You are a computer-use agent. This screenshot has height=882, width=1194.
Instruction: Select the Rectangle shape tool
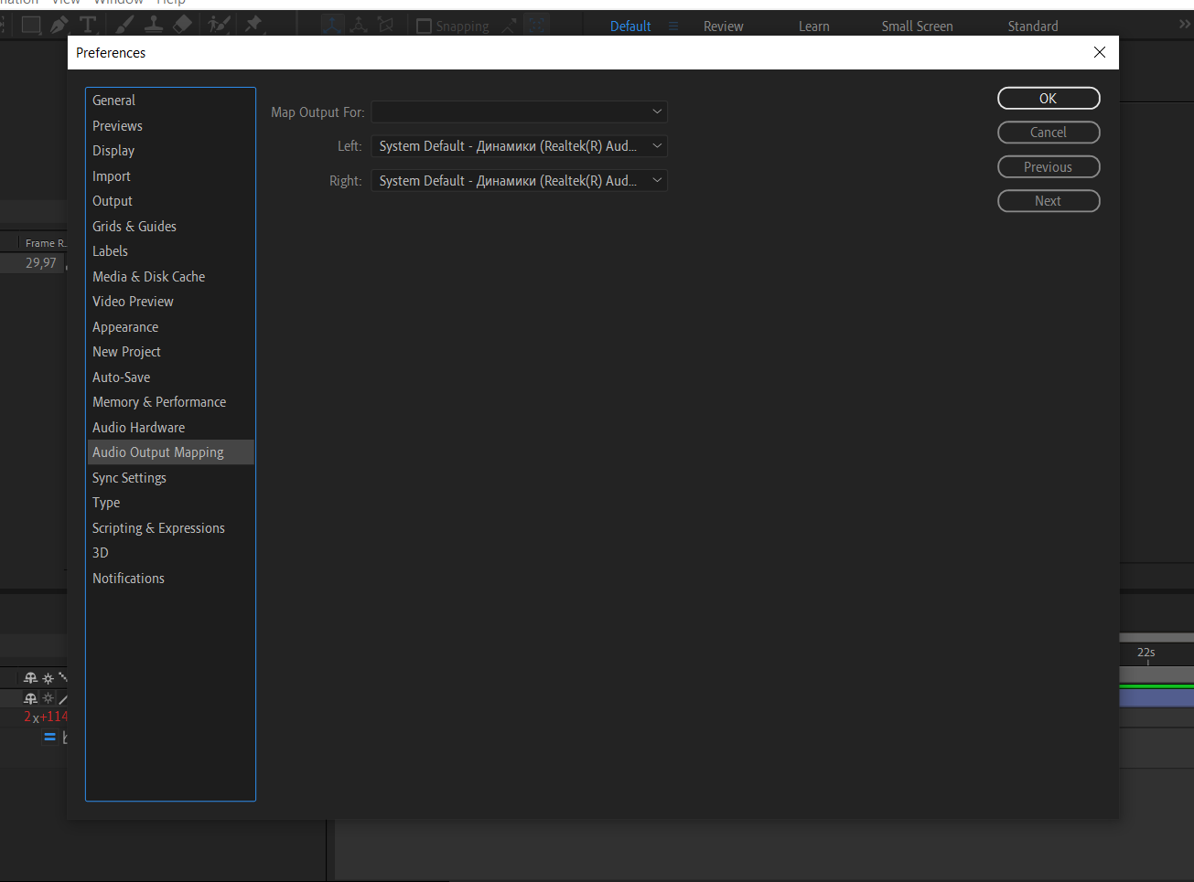30,26
